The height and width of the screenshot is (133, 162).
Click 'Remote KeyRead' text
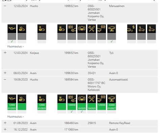click(x=119, y=123)
